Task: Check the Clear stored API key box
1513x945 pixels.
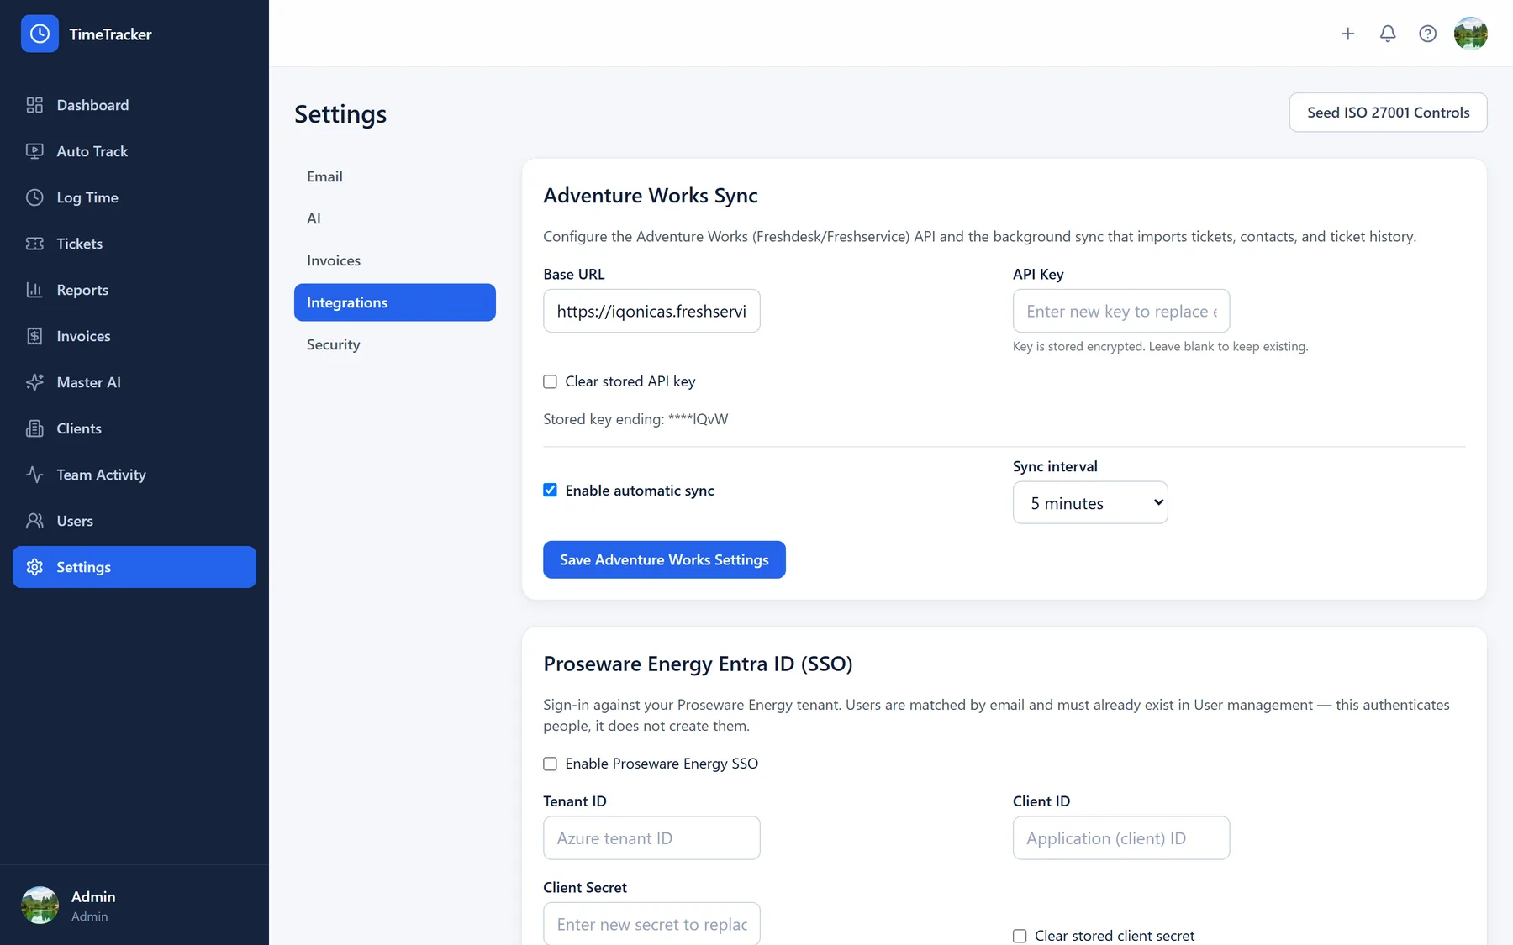Action: [551, 381]
